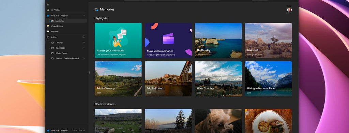Open the food plate OneDrive album
The image size is (349, 133).
269,121
